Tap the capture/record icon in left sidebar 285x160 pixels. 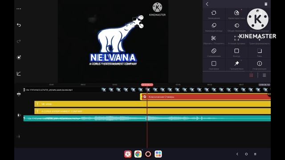pos(19,57)
